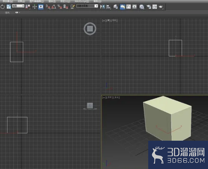The height and width of the screenshot is (169, 208).
Task: Open the [透视] perspective view label menu
Action: point(110,97)
